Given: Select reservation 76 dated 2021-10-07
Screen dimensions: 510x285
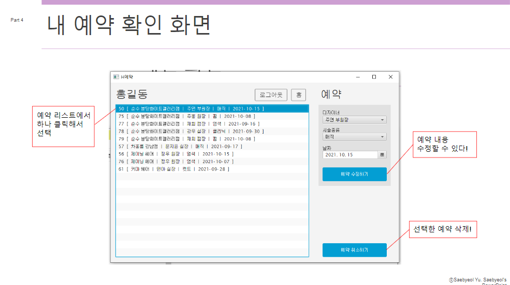Looking at the screenshot, I should 176,161.
